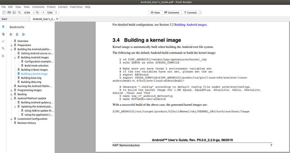Click the 'export ARCH=arm' command line
Screen dimensions: 290x153
point(134,75)
